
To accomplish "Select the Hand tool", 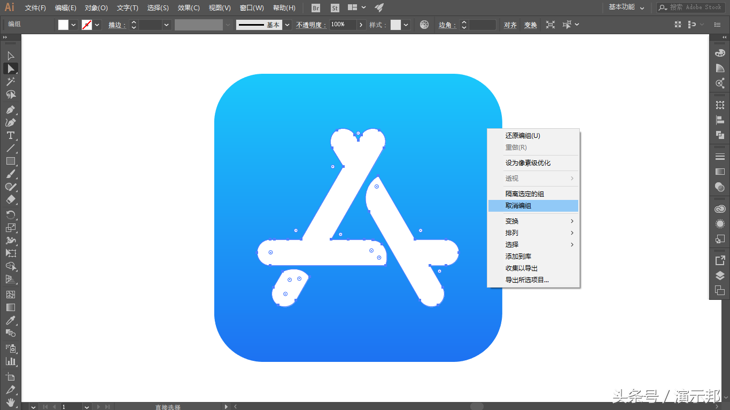I will pos(11,402).
